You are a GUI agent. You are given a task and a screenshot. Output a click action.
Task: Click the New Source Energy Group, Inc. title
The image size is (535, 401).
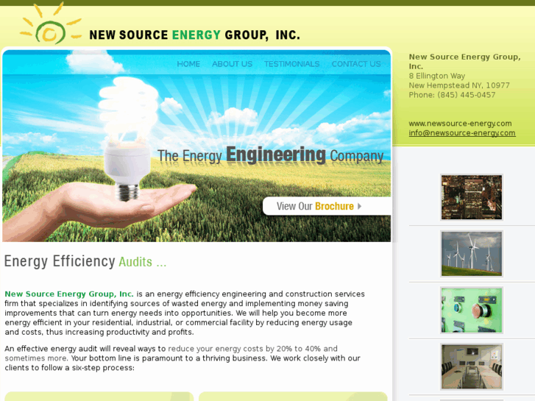tap(194, 35)
